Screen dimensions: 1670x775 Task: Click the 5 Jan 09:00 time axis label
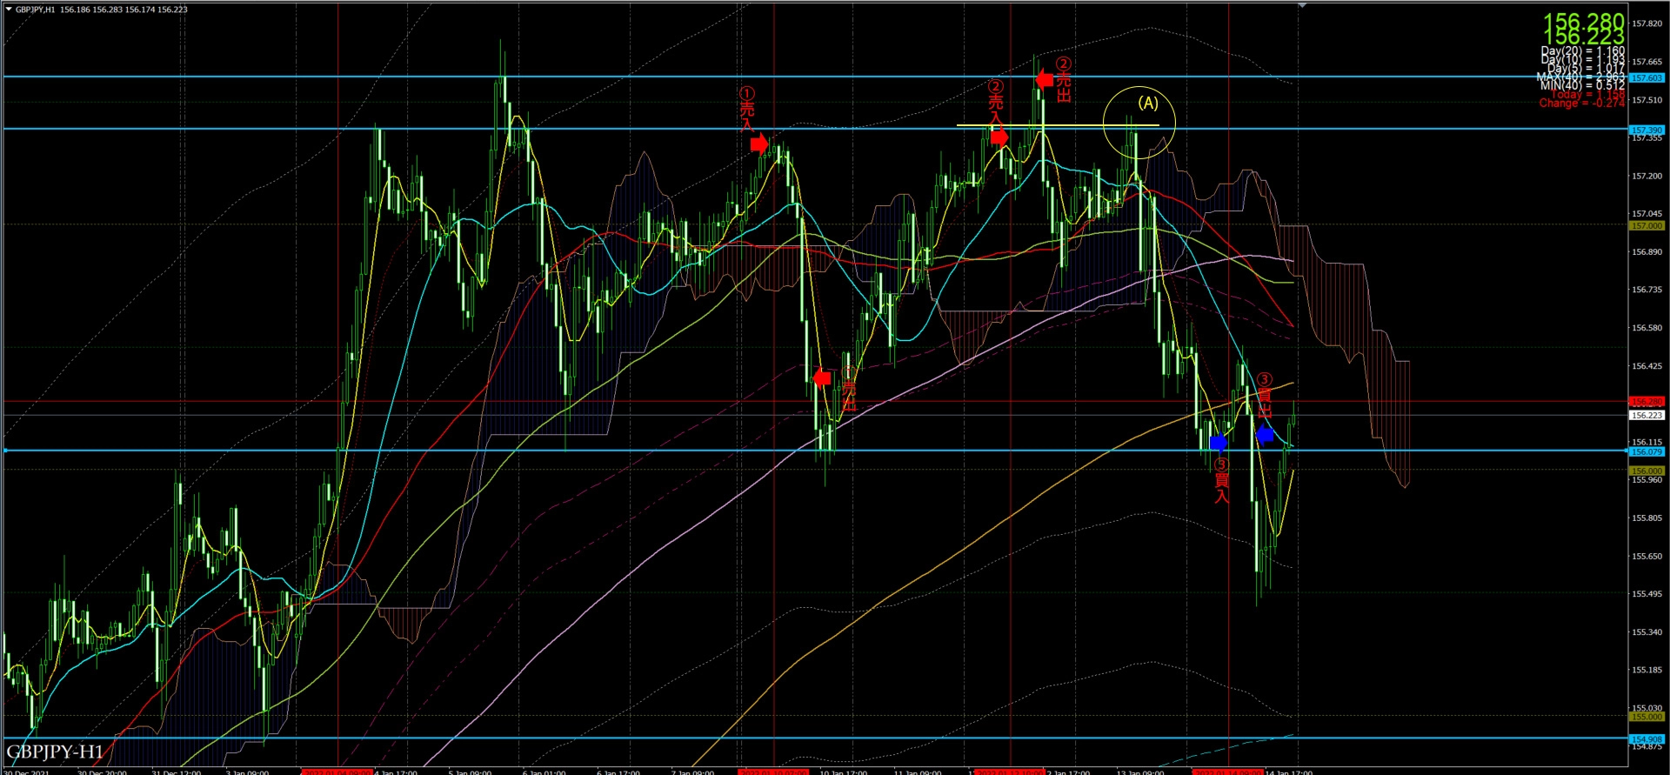(x=471, y=772)
